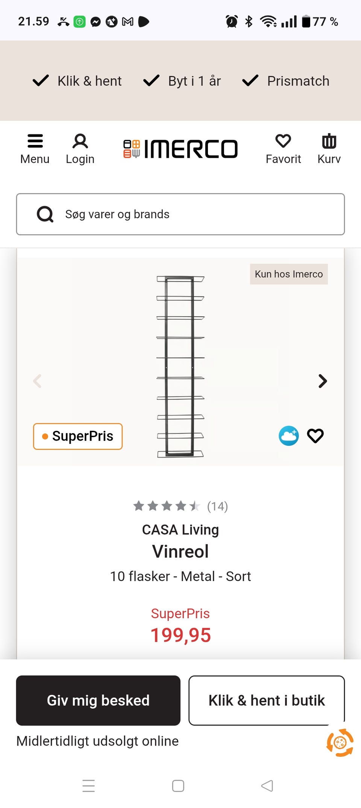
Task: Show previous product image with left chevron
Action: (x=37, y=381)
